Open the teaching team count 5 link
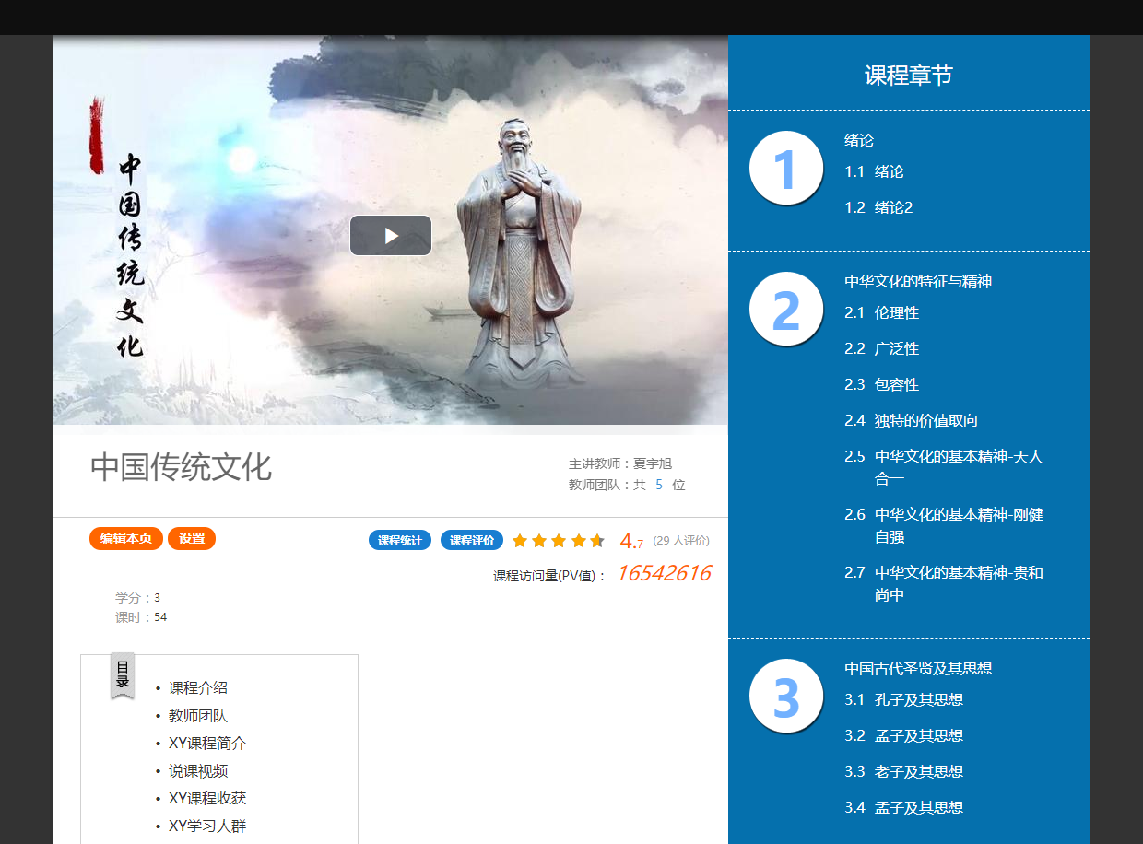Image resolution: width=1143 pixels, height=844 pixels. [x=659, y=485]
